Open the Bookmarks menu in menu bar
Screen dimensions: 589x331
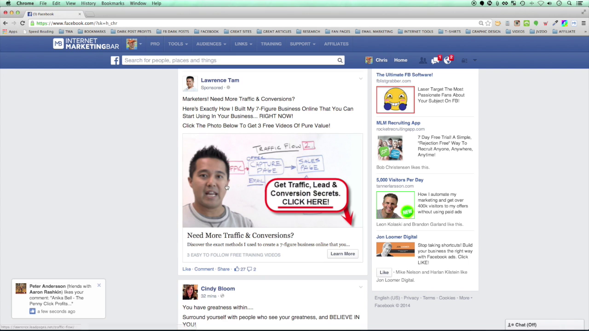click(x=113, y=3)
